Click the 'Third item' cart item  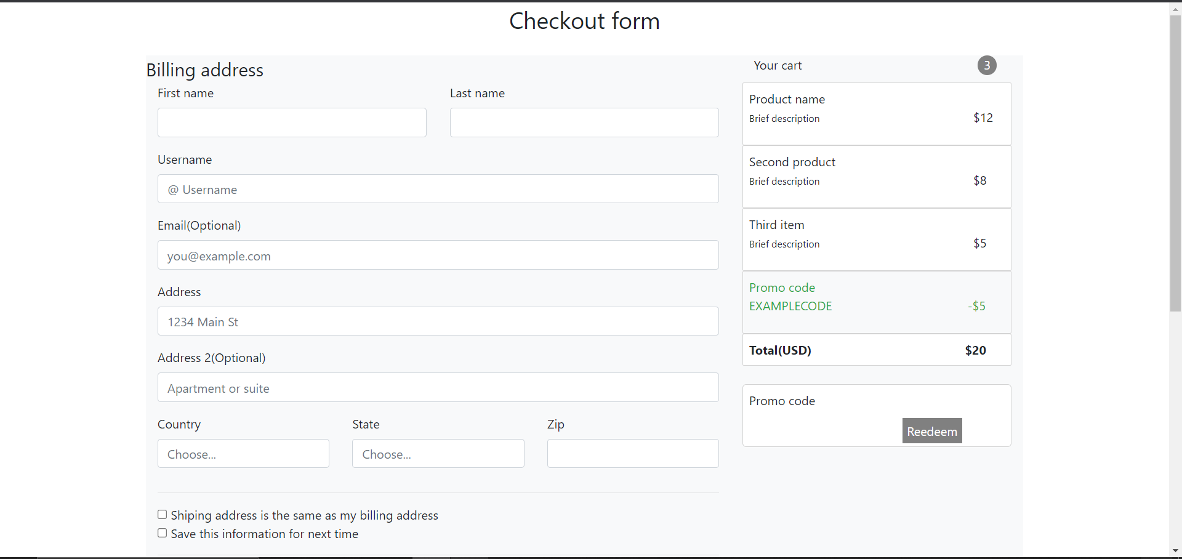[x=877, y=239]
